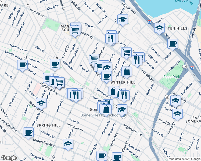
Task: Click the shopping bag marker near Dartmouth St
Action: (127, 72)
